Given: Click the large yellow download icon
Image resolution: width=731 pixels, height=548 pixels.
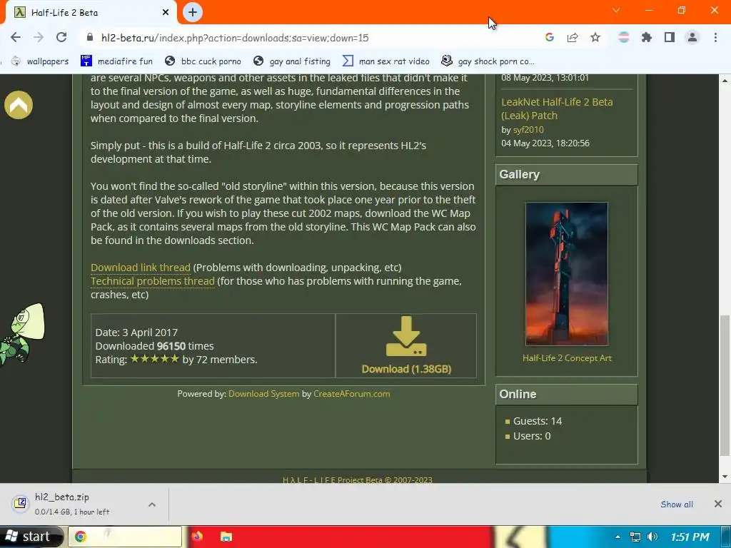Looking at the screenshot, I should tap(406, 337).
